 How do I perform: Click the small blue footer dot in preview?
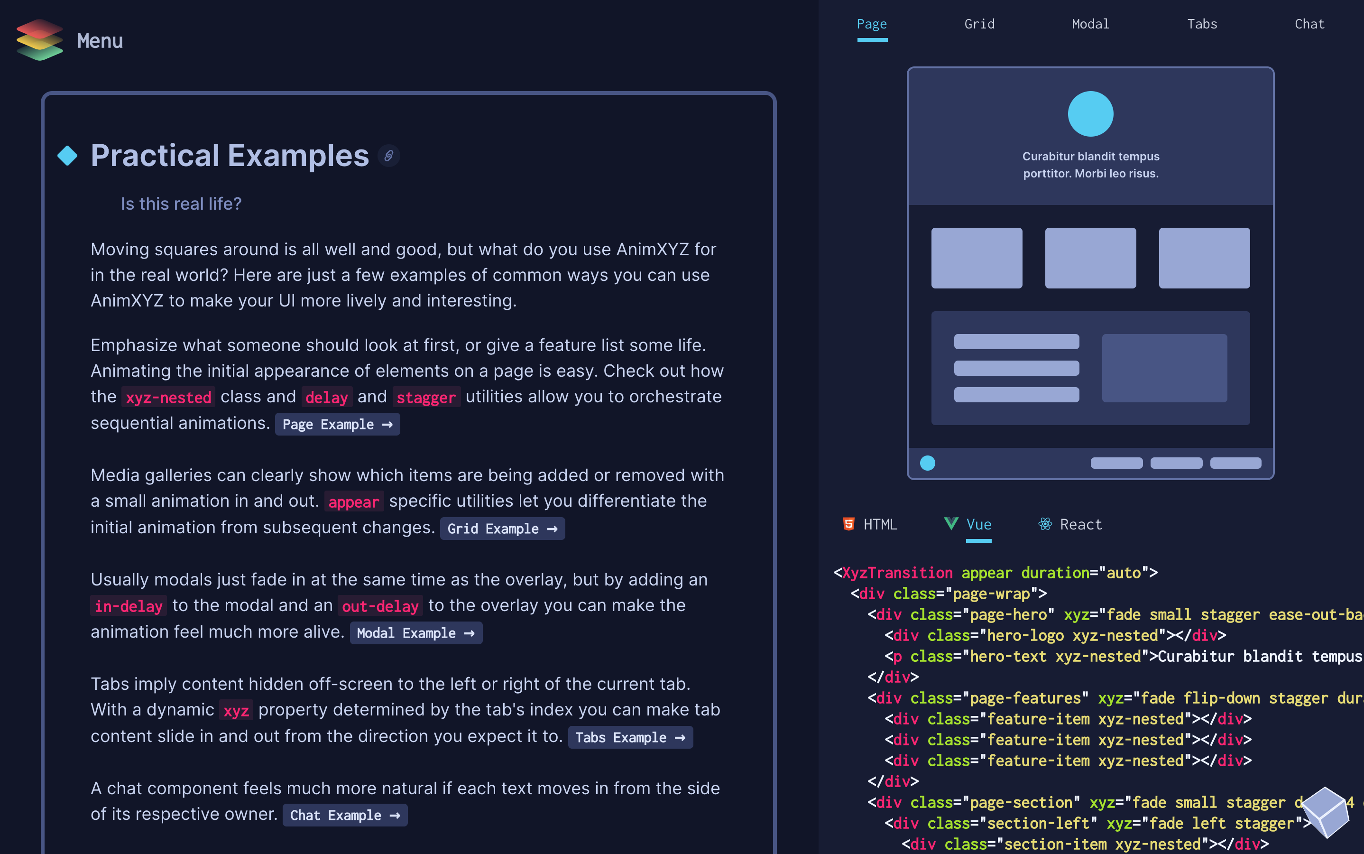point(928,463)
